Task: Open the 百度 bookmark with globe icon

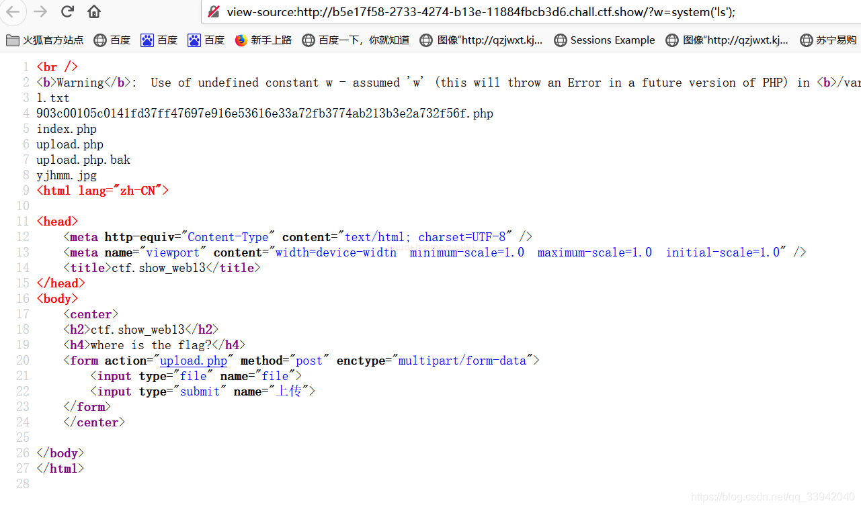Action: 112,40
